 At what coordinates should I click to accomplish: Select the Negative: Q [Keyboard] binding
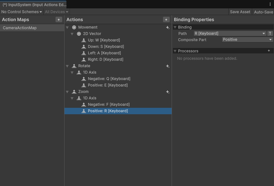(109, 79)
